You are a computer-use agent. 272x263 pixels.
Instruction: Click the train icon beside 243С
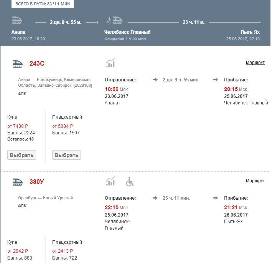tap(18, 64)
